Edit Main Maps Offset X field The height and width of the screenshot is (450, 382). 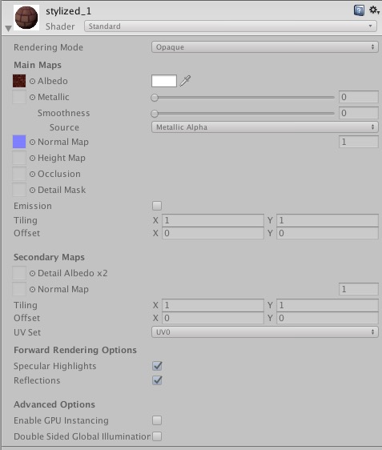click(x=213, y=233)
